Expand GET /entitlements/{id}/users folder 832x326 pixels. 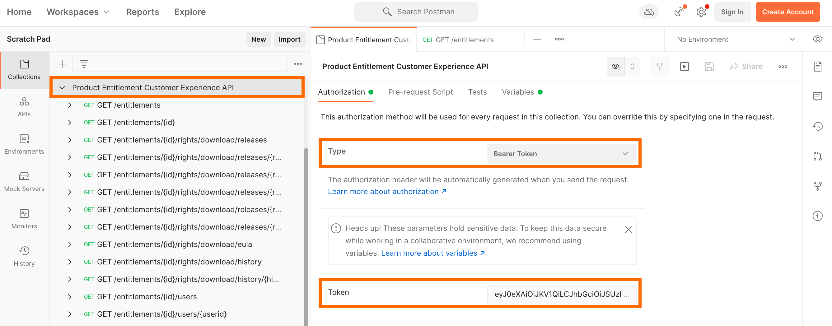[70, 297]
